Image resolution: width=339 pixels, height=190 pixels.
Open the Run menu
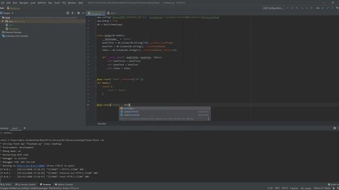tap(50, 3)
